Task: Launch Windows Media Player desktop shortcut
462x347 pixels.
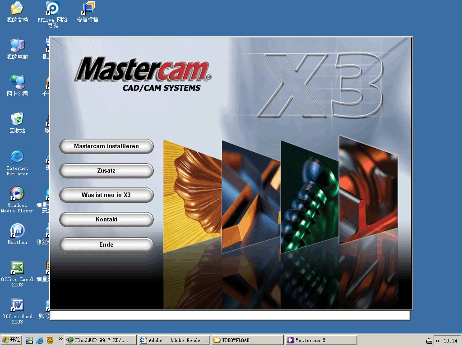Action: [x=18, y=200]
